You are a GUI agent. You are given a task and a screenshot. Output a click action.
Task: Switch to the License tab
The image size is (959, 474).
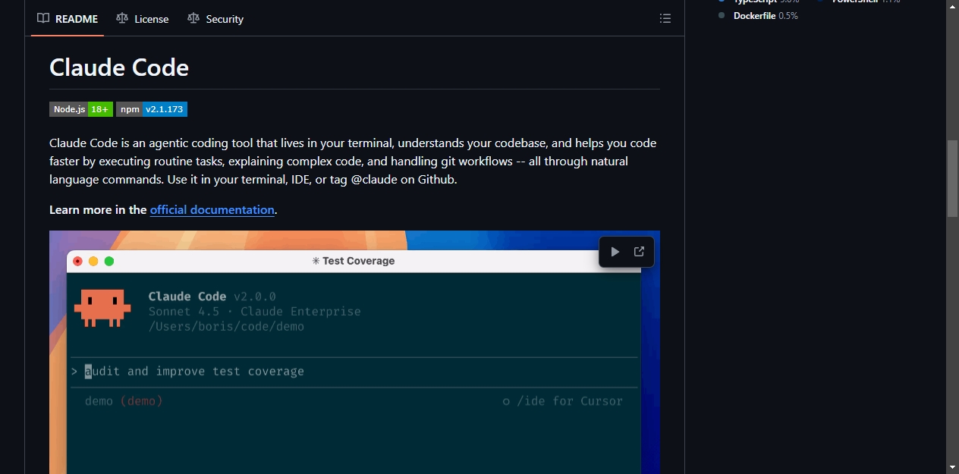[x=143, y=19]
